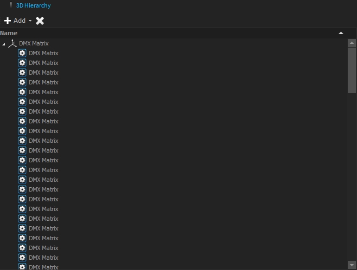The width and height of the screenshot is (357, 270).
Task: Click the axis icon of root DMX Matrix
Action: point(12,43)
